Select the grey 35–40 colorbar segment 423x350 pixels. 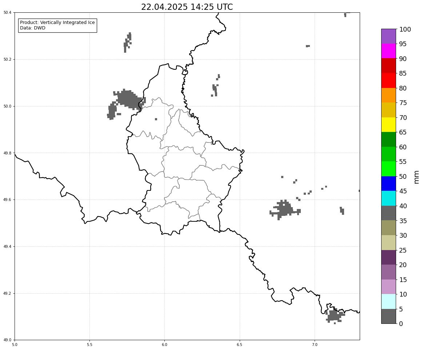coord(388,213)
